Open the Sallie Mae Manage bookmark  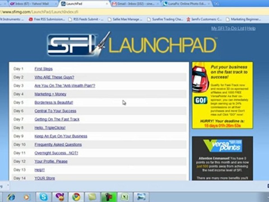tap(125, 19)
